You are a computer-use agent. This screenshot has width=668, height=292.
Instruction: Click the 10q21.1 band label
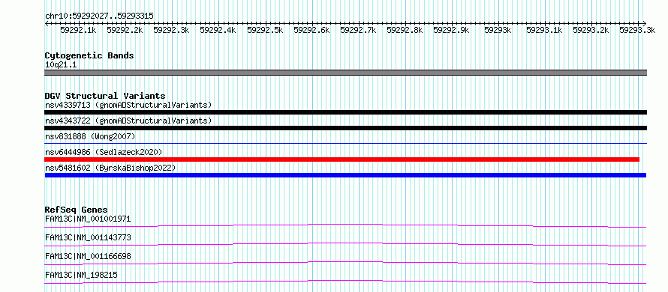click(61, 65)
